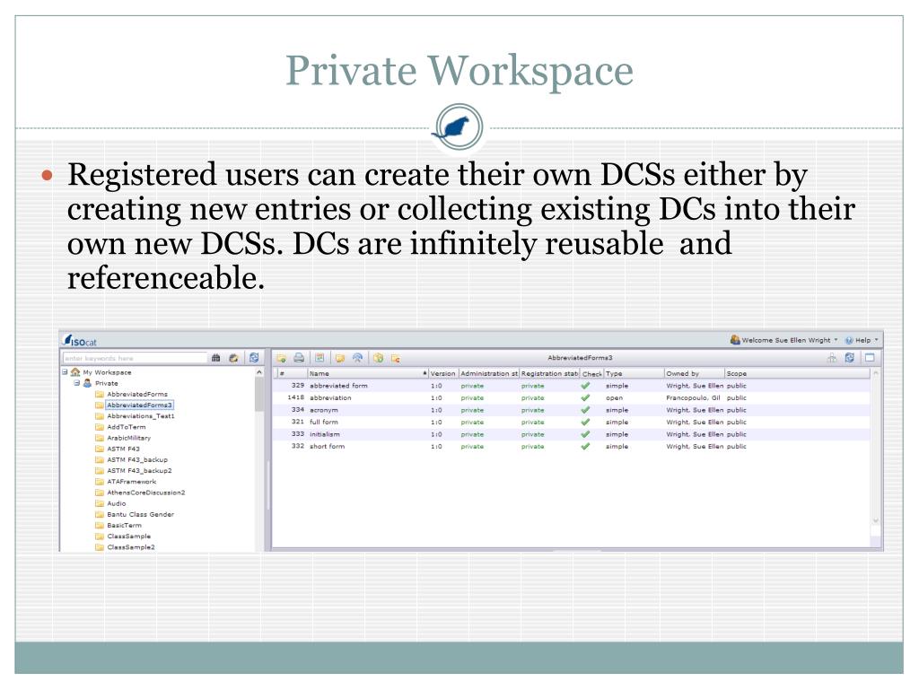This screenshot has height=689, width=919.
Task: Click the green check in the acronym row
Action: [x=585, y=410]
